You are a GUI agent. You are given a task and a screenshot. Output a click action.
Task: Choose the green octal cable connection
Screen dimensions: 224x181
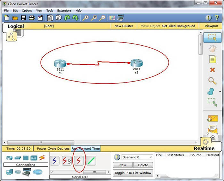pos(91,161)
